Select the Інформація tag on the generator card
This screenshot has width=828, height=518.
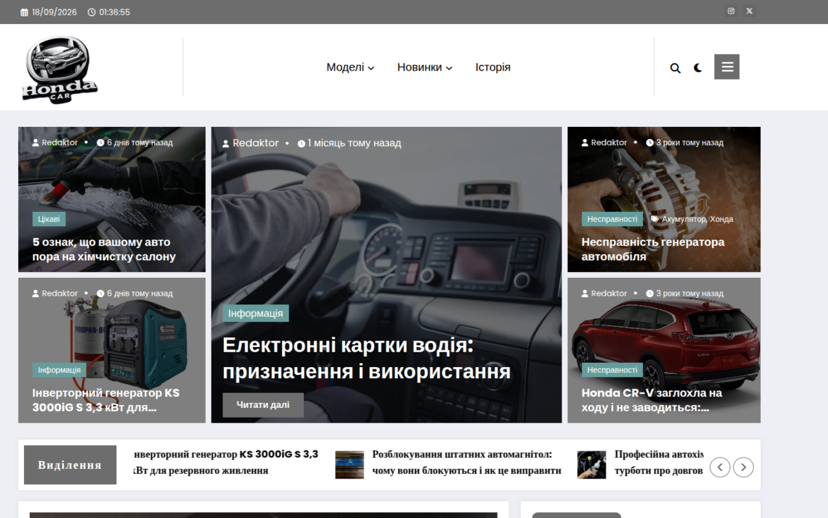pyautogui.click(x=59, y=370)
